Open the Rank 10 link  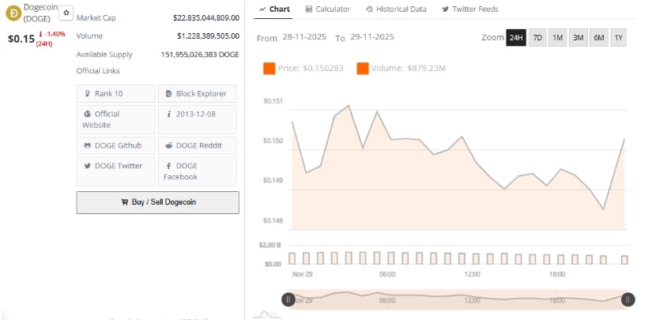click(115, 94)
